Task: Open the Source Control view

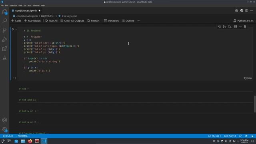Action: (4, 30)
